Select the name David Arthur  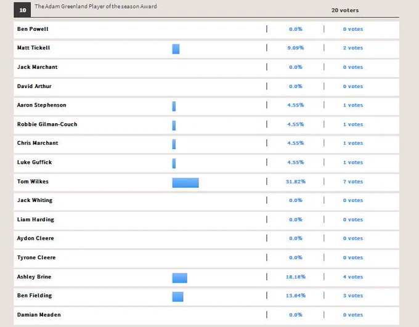click(35, 86)
